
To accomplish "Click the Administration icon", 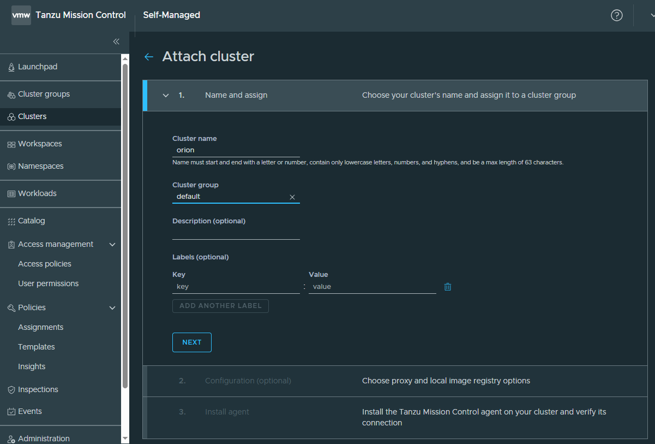I will (11, 439).
